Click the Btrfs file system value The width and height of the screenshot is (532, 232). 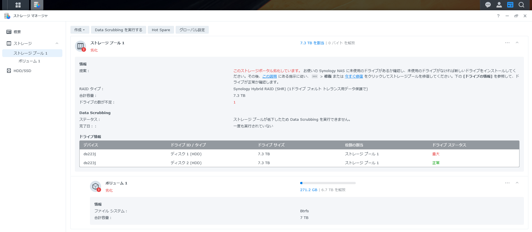tap(305, 211)
